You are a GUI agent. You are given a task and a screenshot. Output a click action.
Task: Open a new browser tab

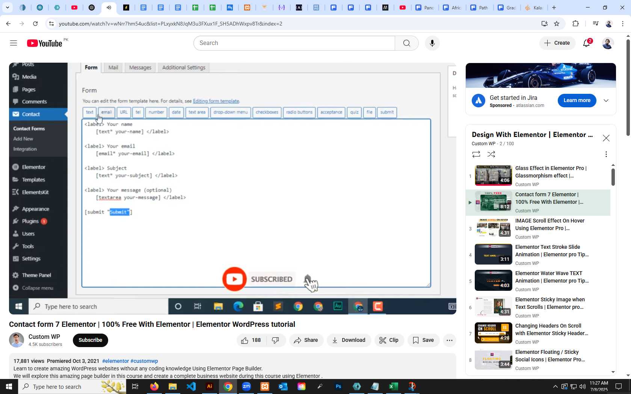coord(554,8)
